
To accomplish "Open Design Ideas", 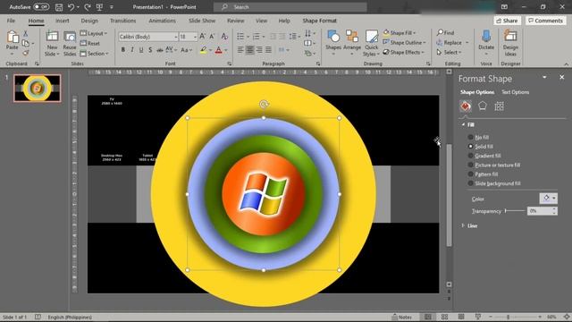I will tap(510, 44).
